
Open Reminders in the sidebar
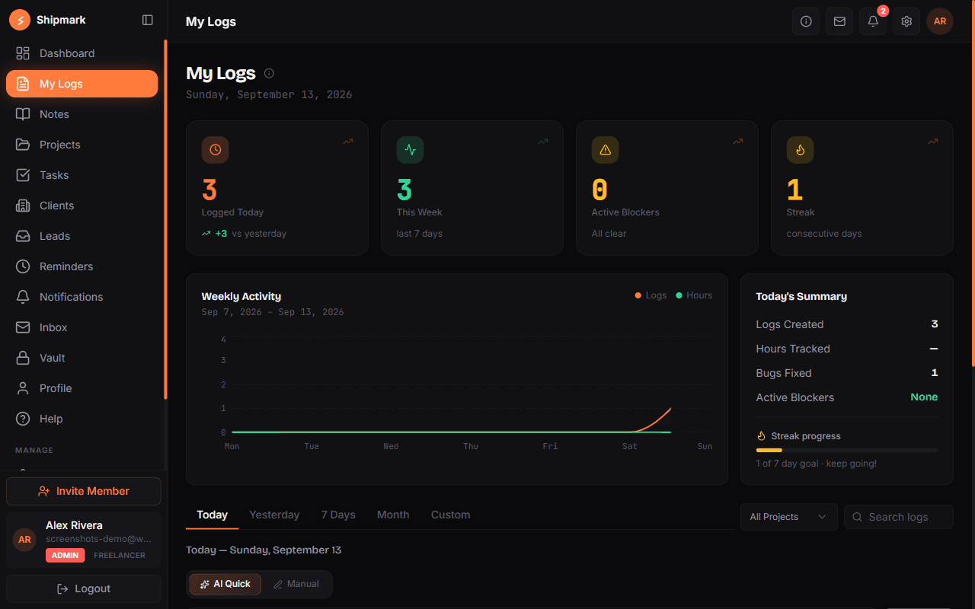click(x=82, y=266)
